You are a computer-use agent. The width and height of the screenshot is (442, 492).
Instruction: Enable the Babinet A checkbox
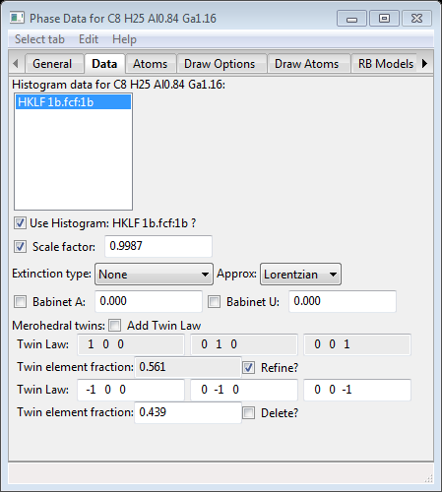click(20, 301)
